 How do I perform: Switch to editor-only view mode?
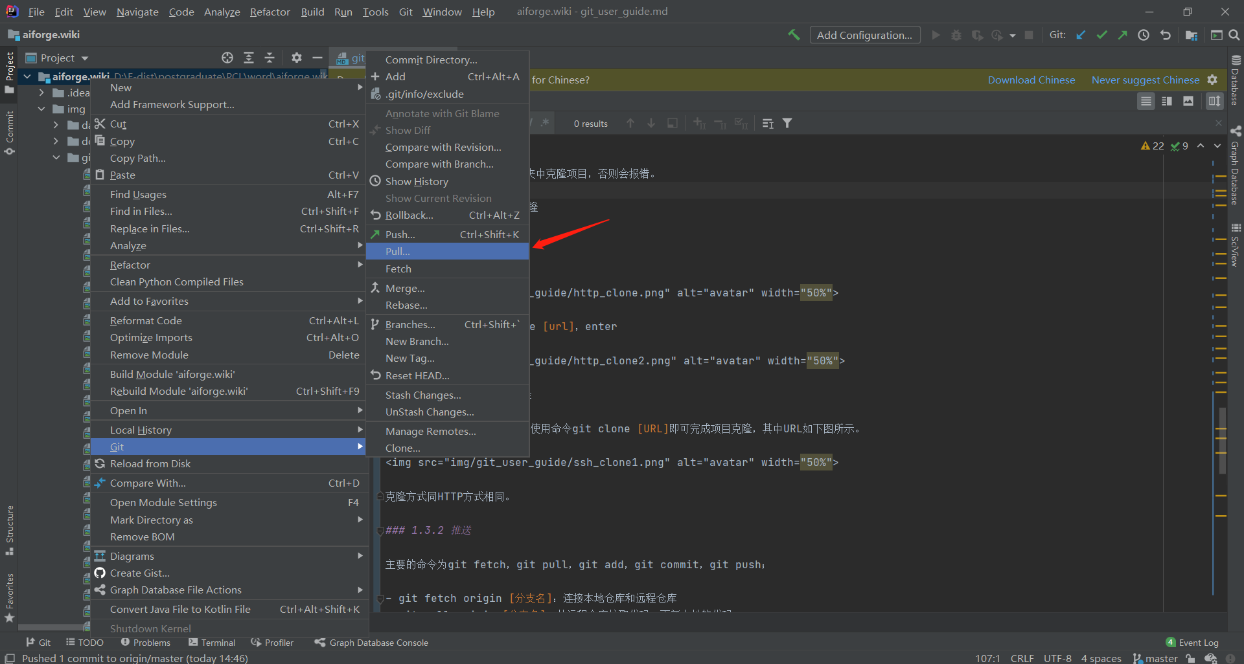click(1146, 101)
